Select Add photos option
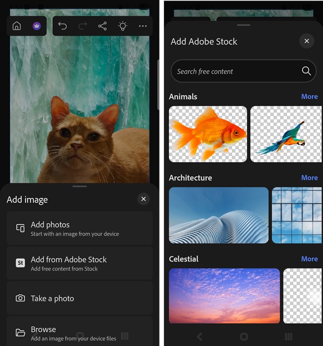The image size is (323, 346). click(x=80, y=228)
